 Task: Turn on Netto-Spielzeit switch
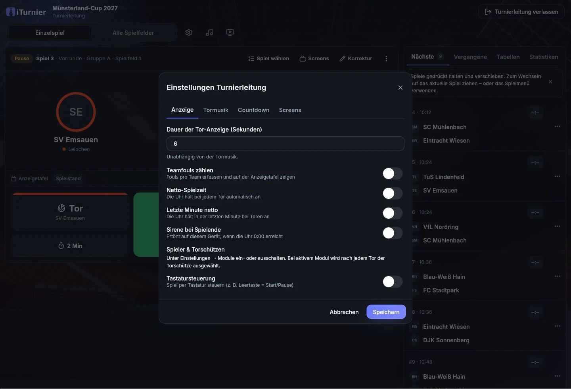393,193
